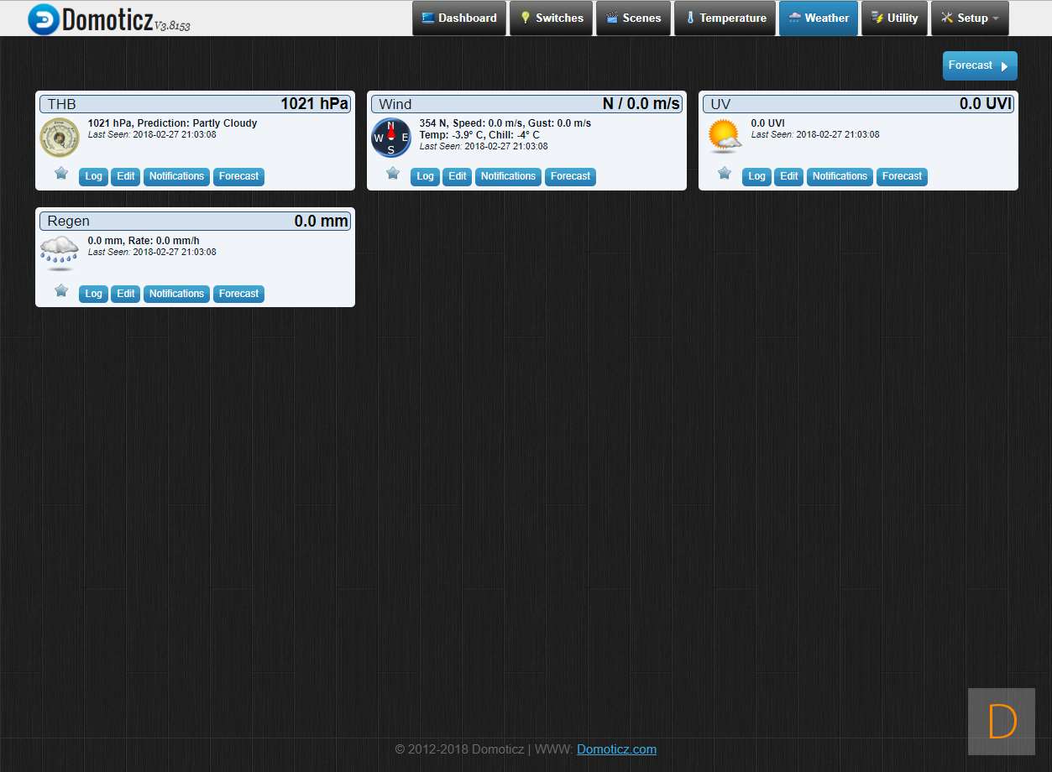Click the compass icon in Wind card
The height and width of the screenshot is (772, 1052).
[x=391, y=138]
